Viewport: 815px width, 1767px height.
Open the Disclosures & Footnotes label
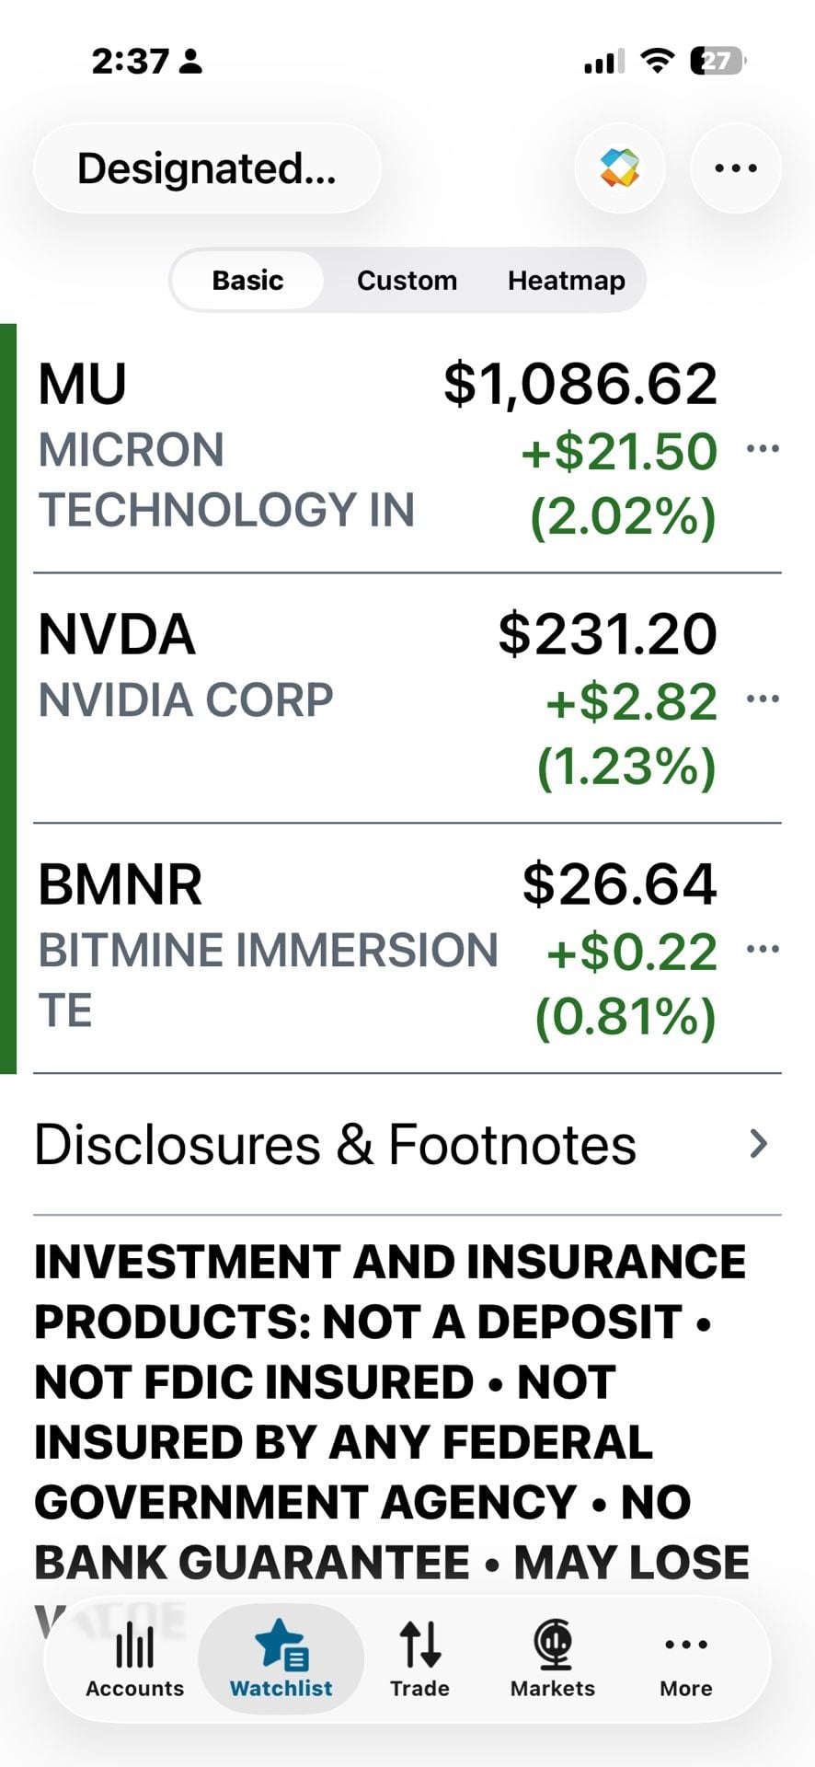click(x=335, y=1145)
